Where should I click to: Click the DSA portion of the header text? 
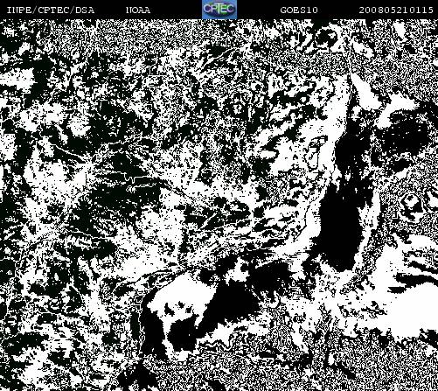(85, 10)
